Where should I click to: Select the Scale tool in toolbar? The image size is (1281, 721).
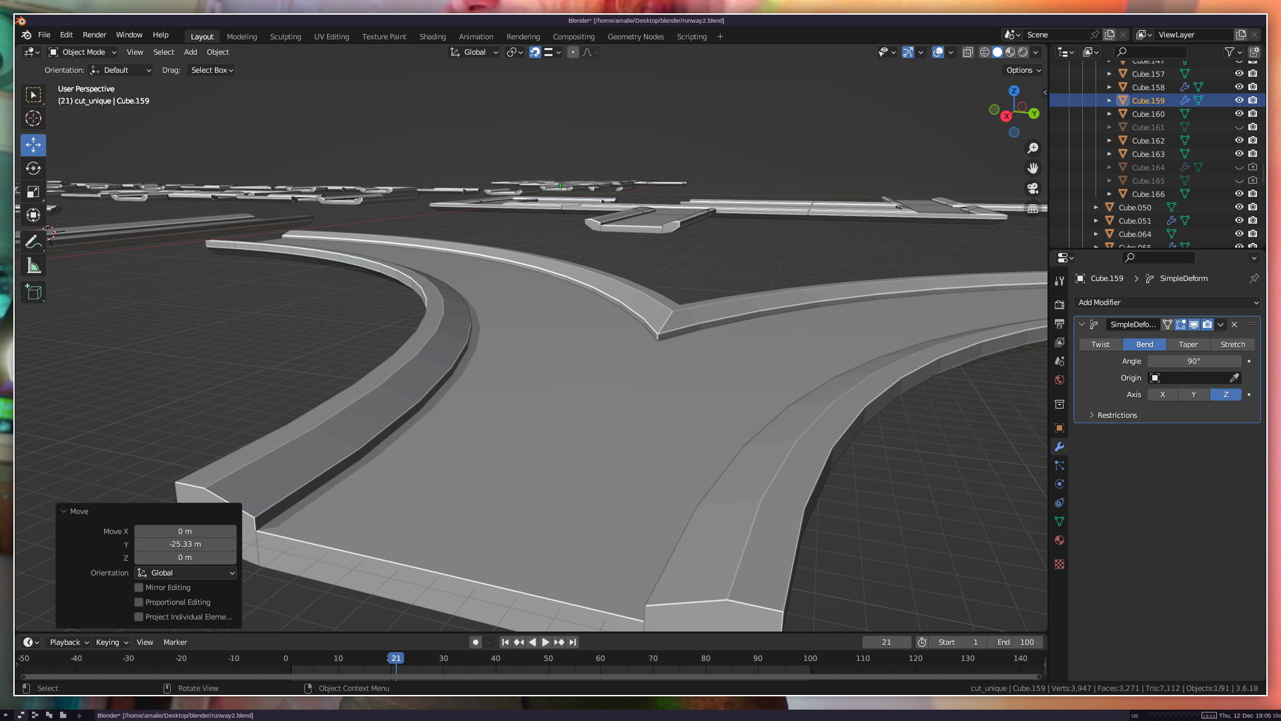pyautogui.click(x=33, y=192)
